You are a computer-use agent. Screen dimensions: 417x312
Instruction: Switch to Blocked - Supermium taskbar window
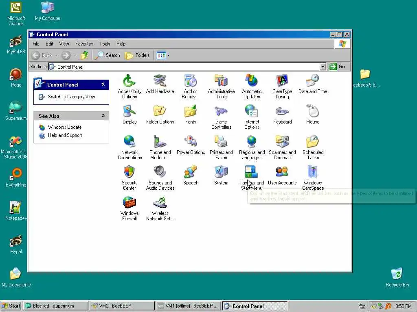[55, 306]
